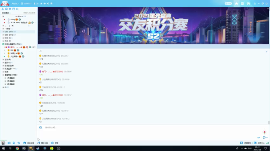Open the game controller icon in the title bar
The height and width of the screenshot is (151, 270).
click(248, 3)
